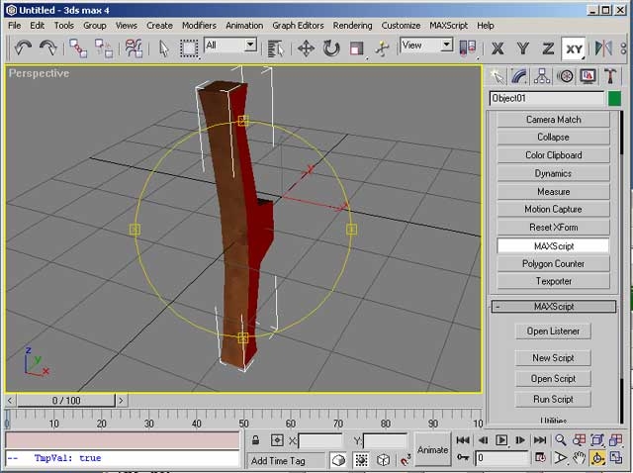Click the Run Script button
The width and height of the screenshot is (633, 473).
coord(553,399)
